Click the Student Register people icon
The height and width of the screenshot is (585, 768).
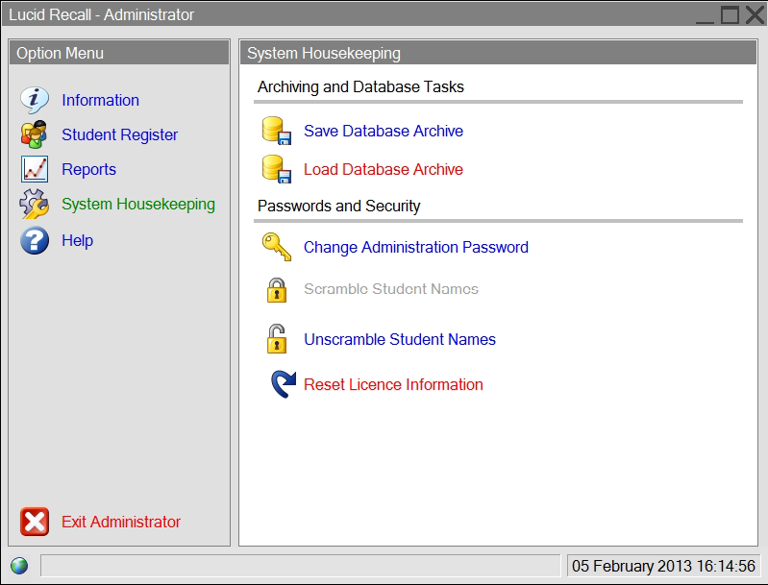(x=34, y=134)
